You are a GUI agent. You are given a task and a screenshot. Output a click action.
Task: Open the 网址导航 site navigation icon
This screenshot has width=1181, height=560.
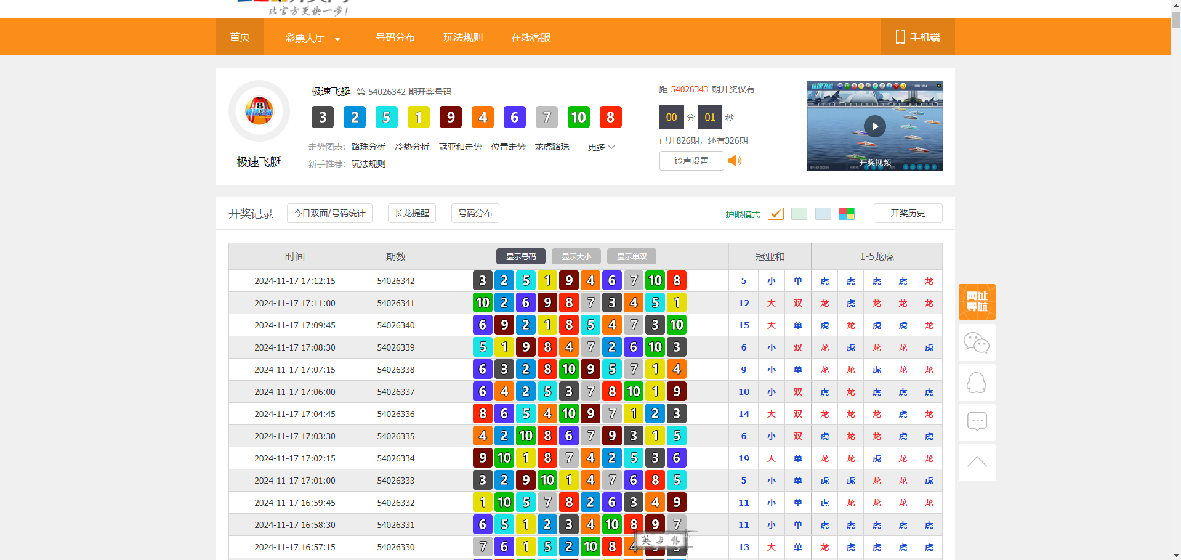tap(977, 302)
